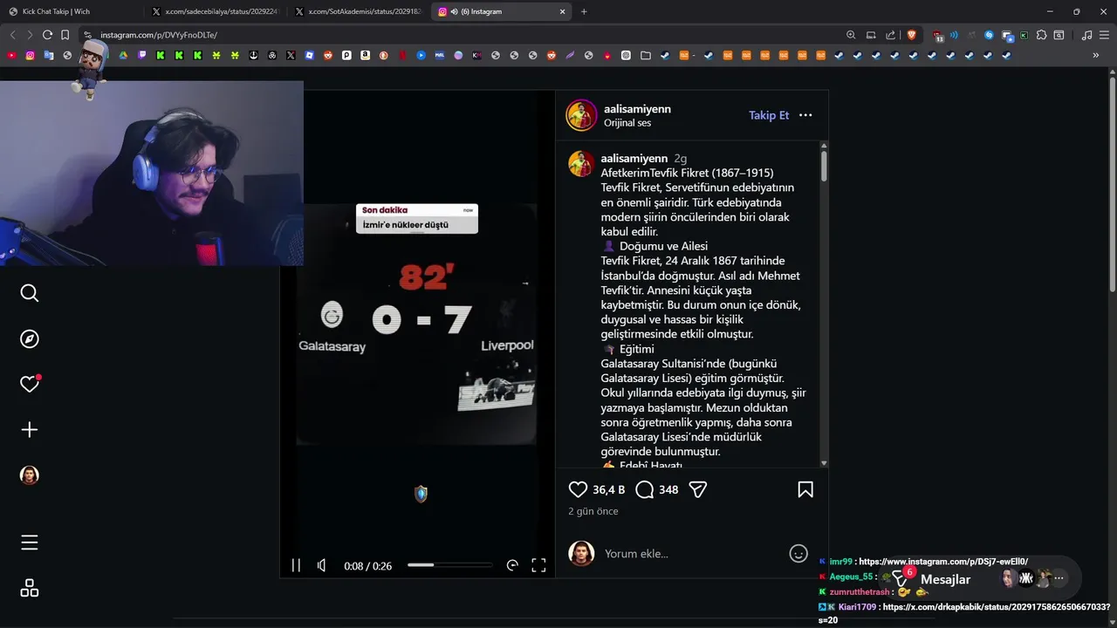Open the 36,4 B likes count
1117x628 pixels.
click(608, 489)
